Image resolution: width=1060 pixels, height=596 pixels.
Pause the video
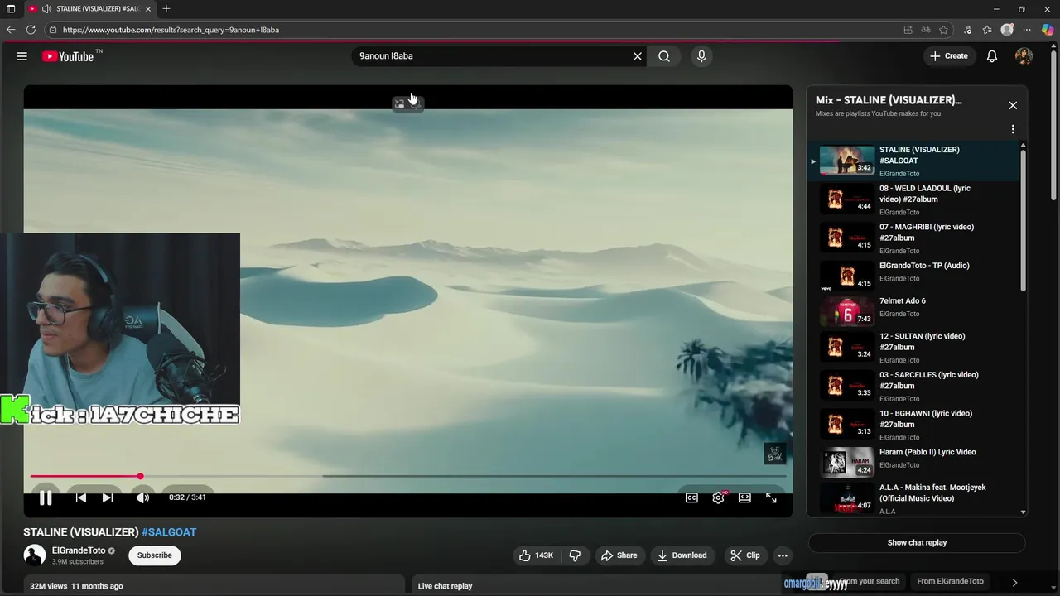click(x=46, y=497)
